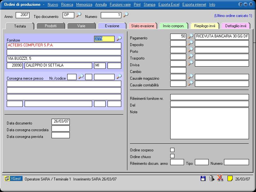The image size is (256, 192).
Task: Choose Esporta Excel
Action: (169, 4)
